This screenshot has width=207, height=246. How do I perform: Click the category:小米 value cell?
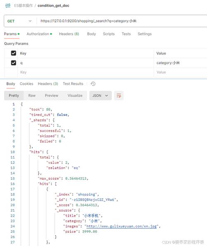tap(181, 63)
